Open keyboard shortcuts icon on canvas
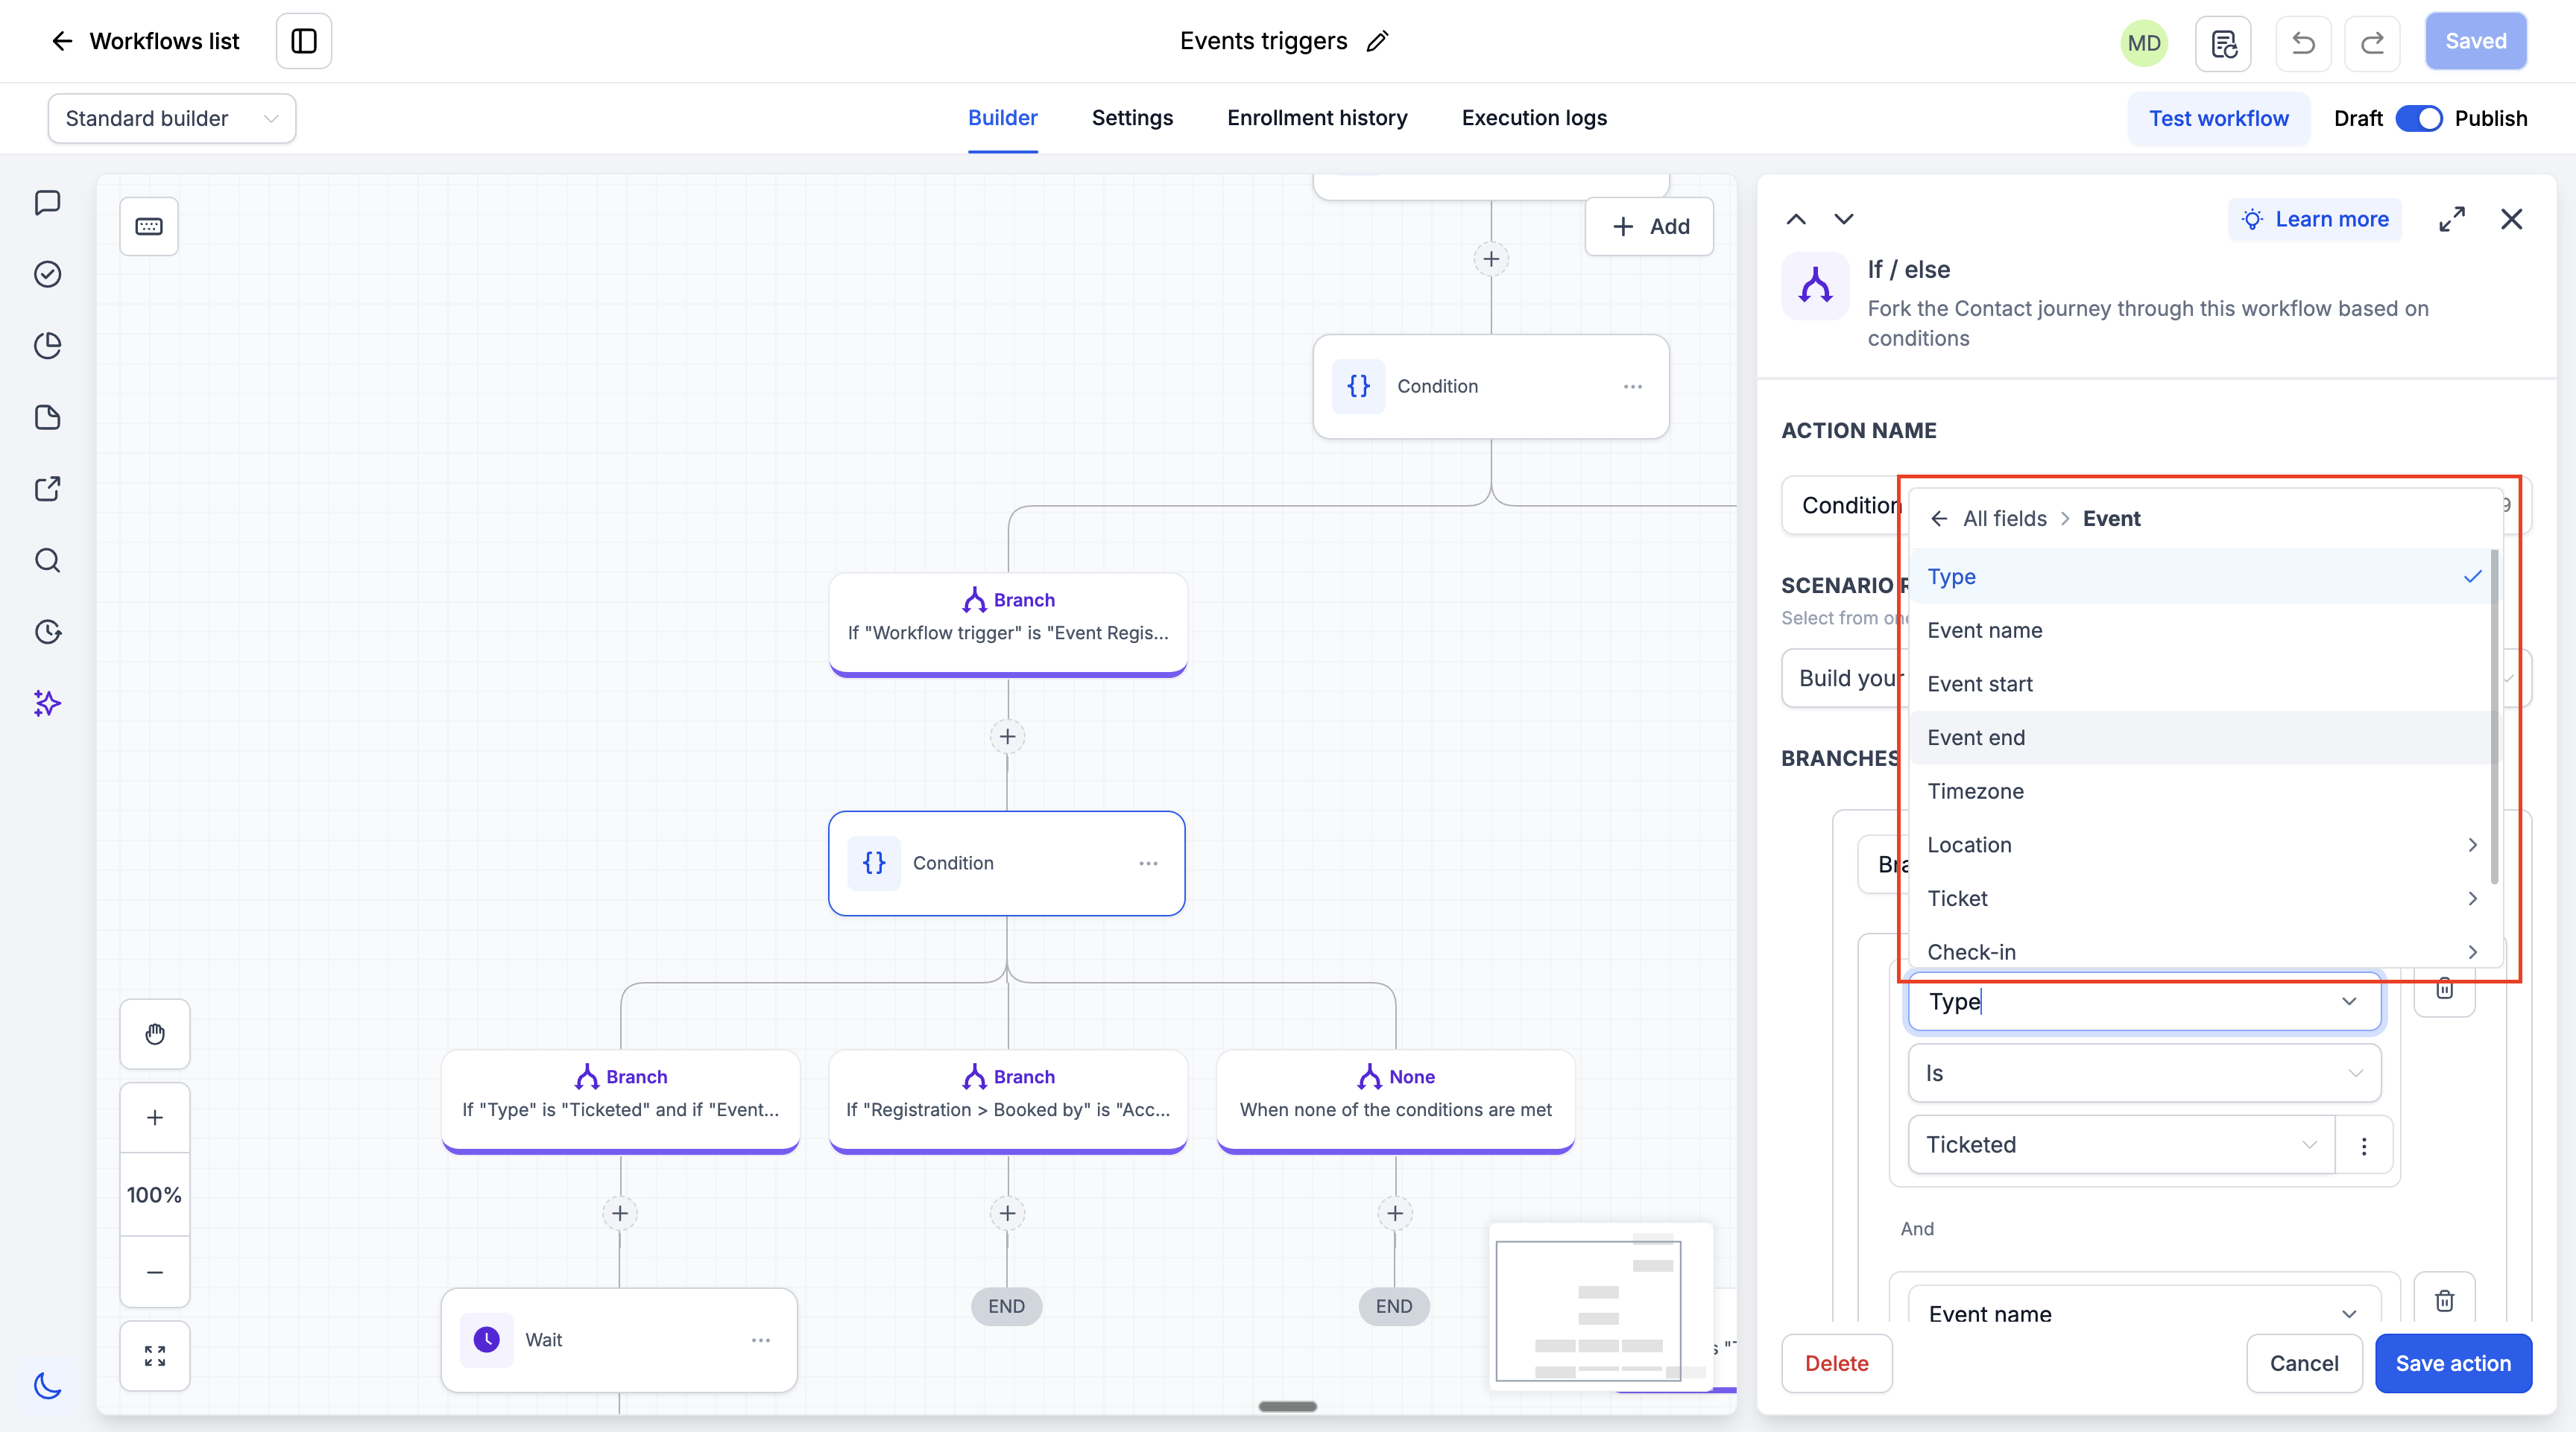 (x=149, y=226)
